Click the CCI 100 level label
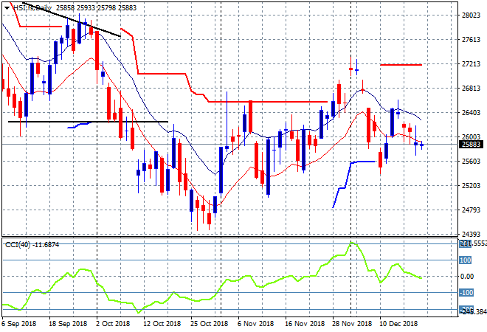 click(466, 260)
